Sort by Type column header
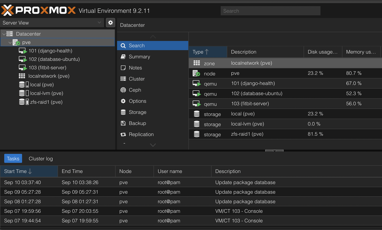 coord(208,52)
